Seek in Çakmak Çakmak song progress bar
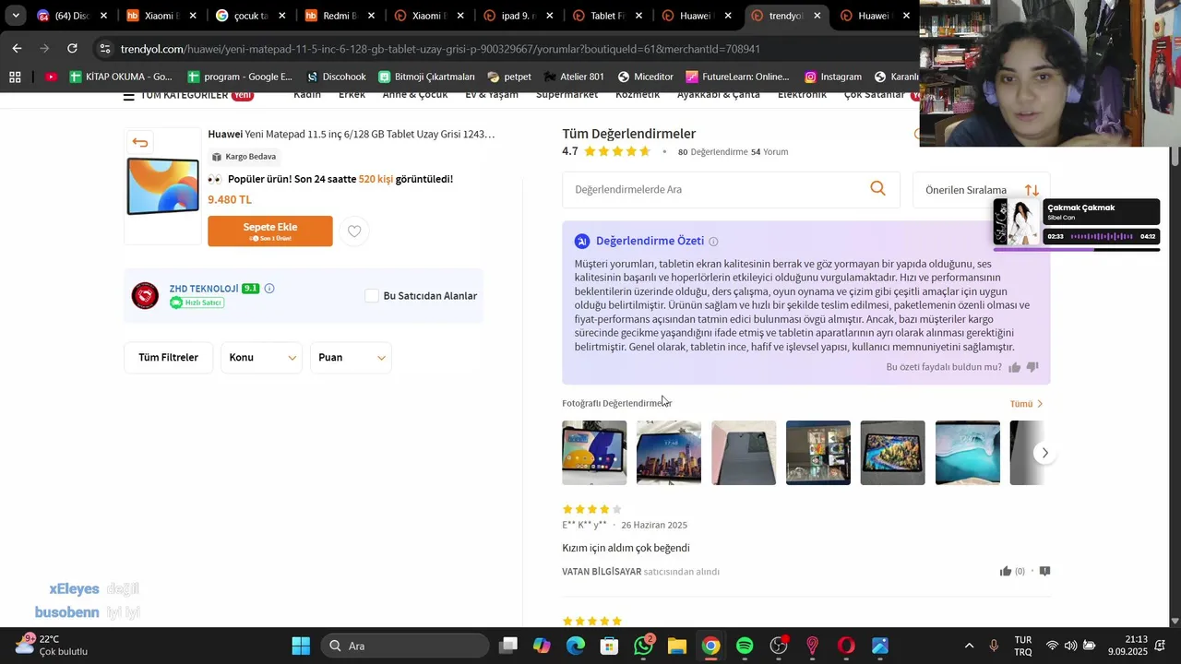The height and width of the screenshot is (664, 1181). coord(1076,249)
